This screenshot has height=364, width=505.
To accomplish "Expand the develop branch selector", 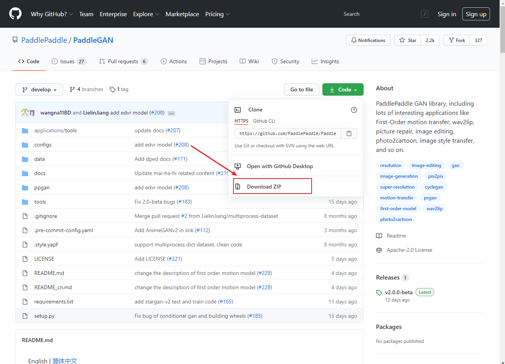I will [x=39, y=89].
